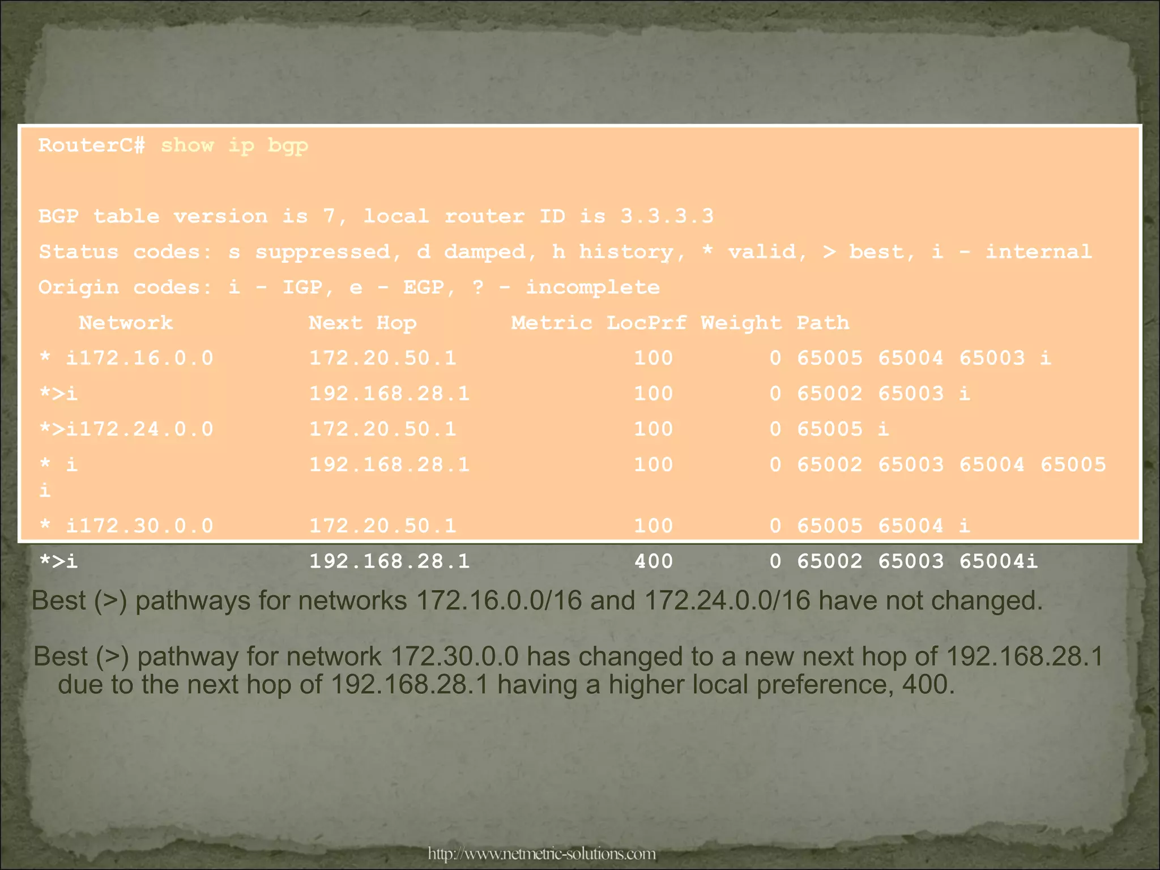Select the 'RouterC#' prompt text

pos(92,146)
